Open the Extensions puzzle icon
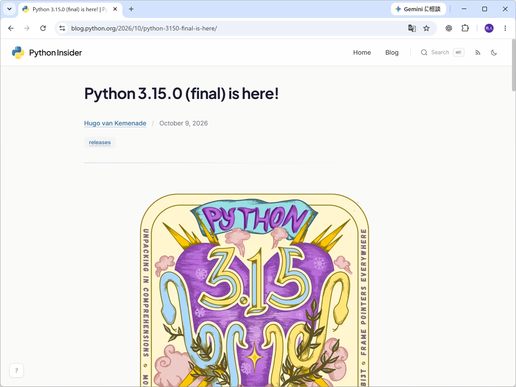Image resolution: width=516 pixels, height=387 pixels. coord(465,28)
